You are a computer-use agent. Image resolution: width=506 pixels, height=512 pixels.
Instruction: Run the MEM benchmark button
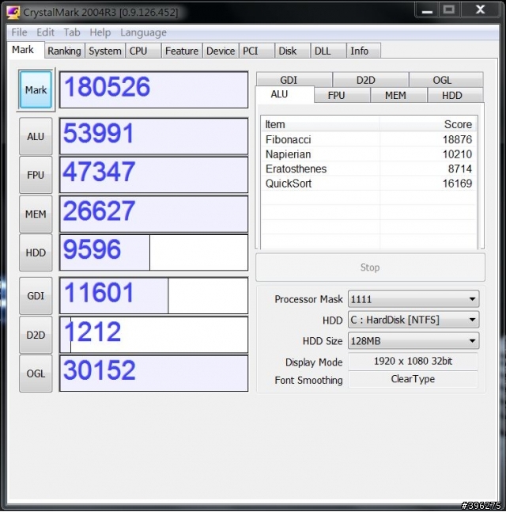click(36, 214)
